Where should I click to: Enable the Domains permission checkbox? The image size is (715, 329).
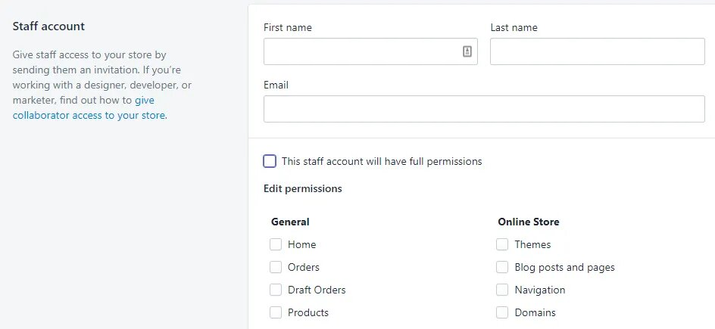502,312
